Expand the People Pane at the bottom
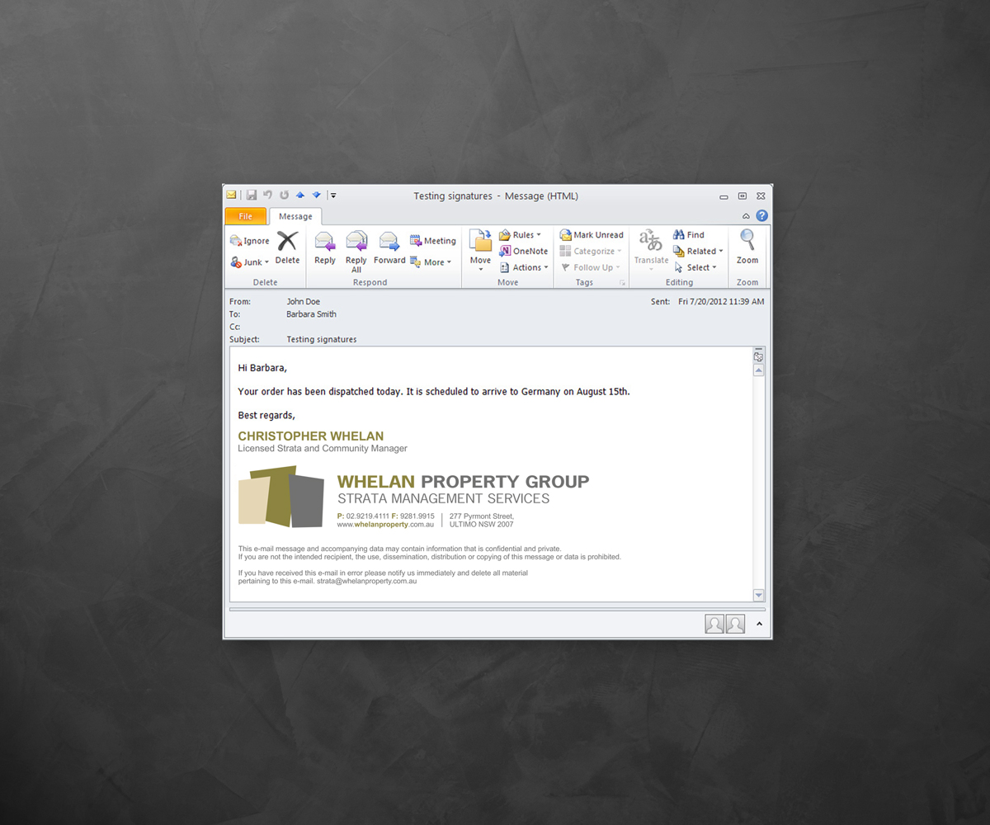Image resolution: width=990 pixels, height=825 pixels. point(759,625)
